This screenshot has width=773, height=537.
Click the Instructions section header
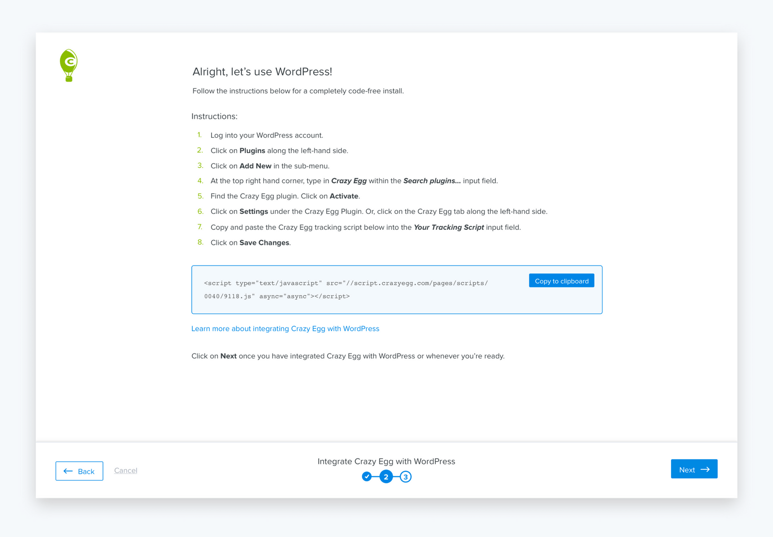coord(214,116)
